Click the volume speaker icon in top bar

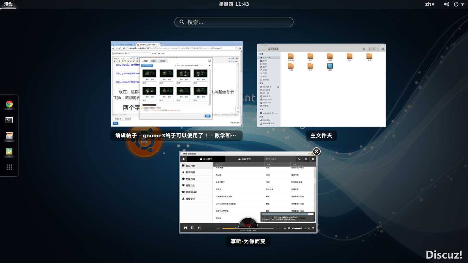(446, 4)
